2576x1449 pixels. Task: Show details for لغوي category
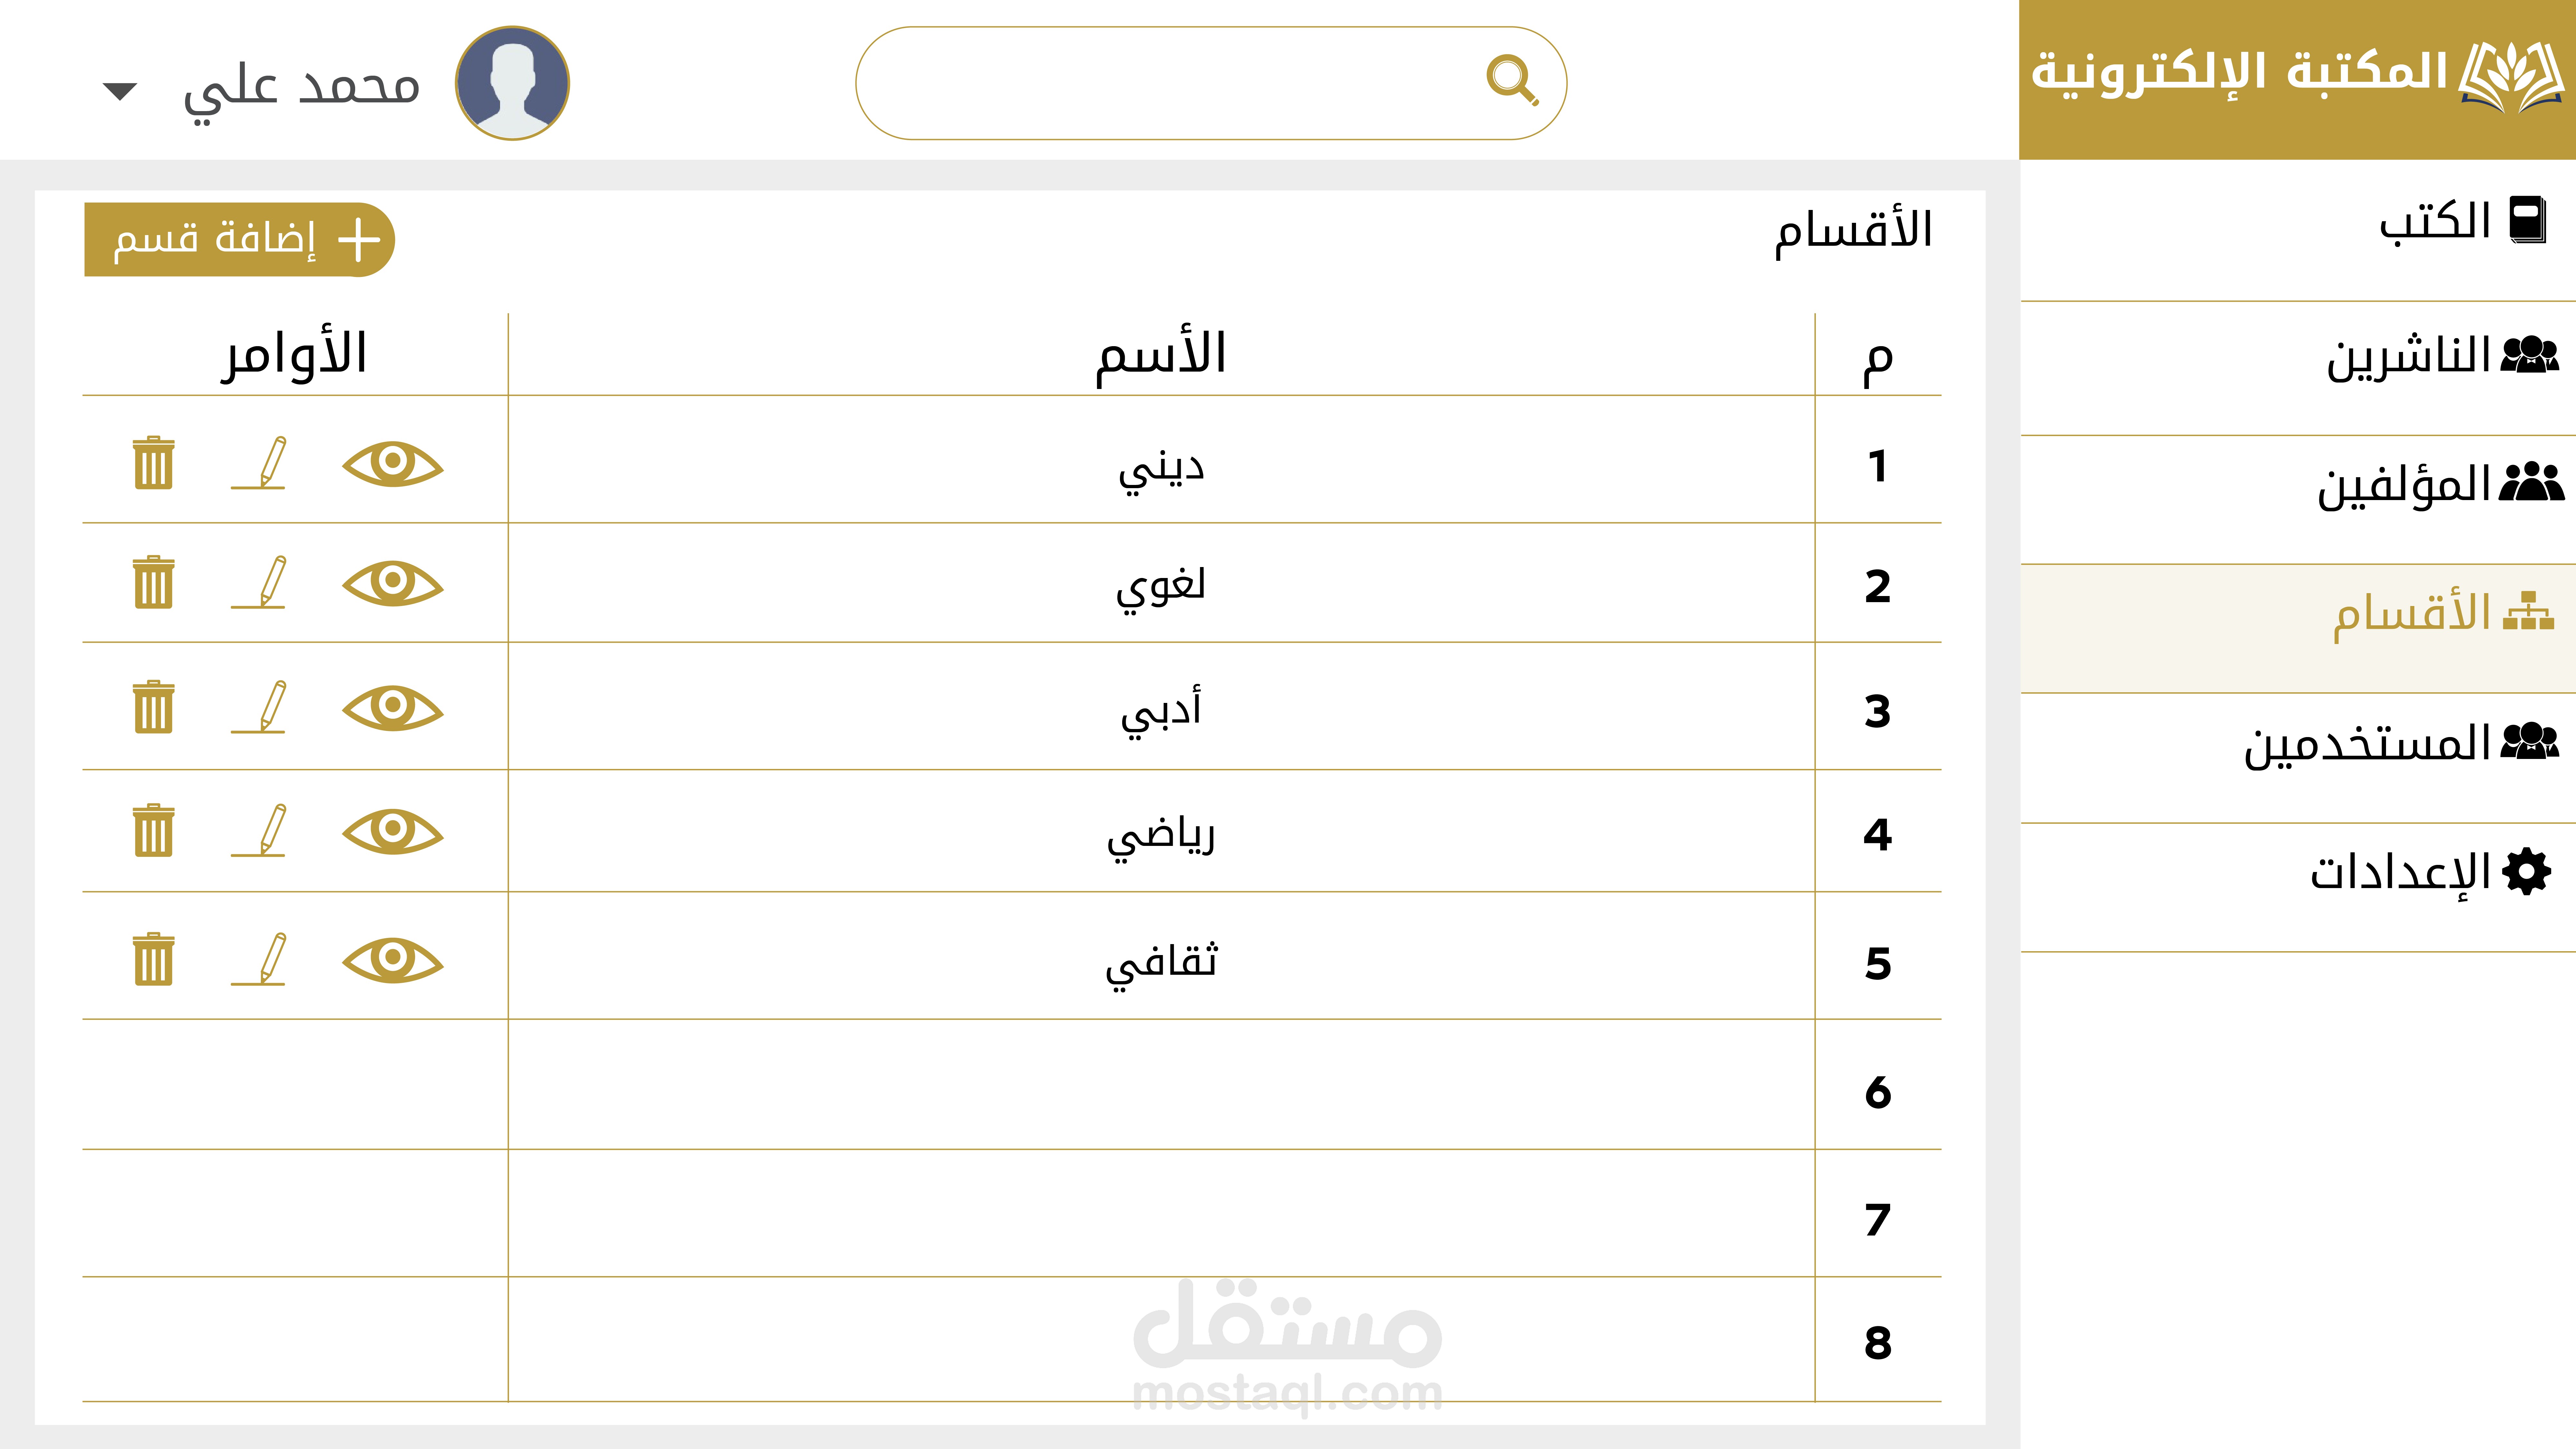click(392, 583)
